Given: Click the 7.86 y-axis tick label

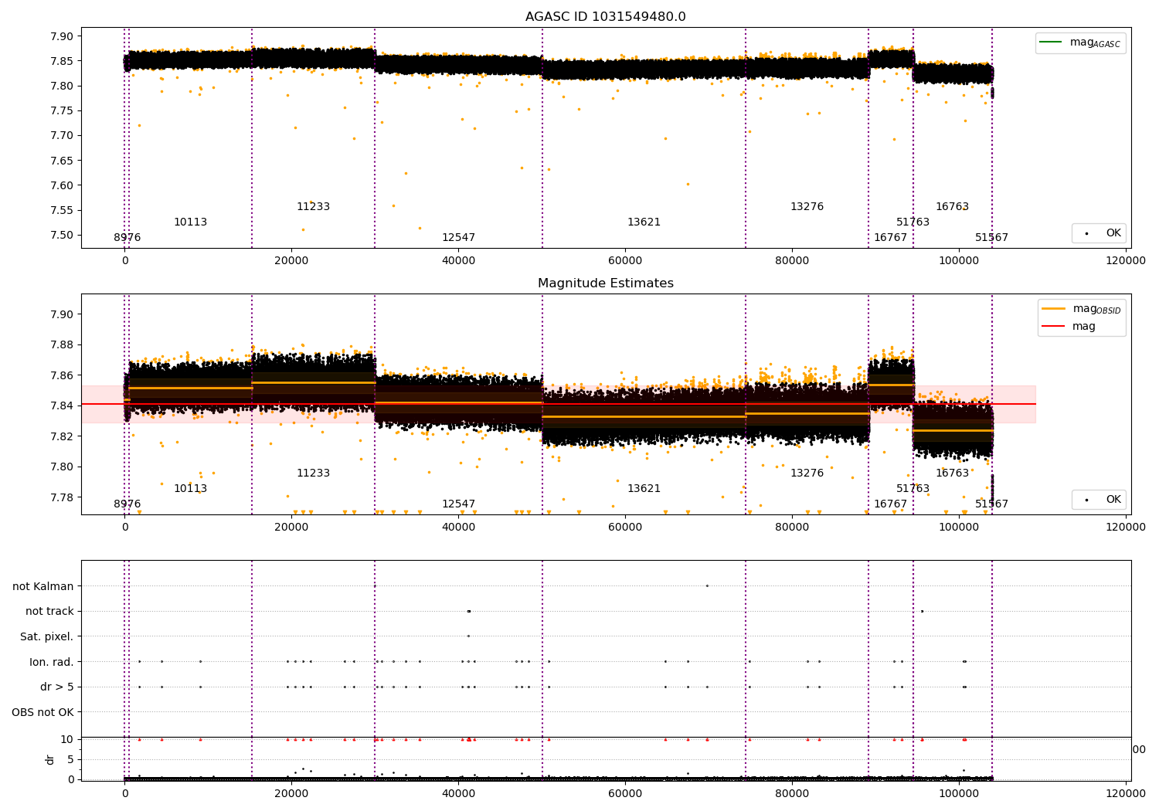Looking at the screenshot, I should [62, 375].
